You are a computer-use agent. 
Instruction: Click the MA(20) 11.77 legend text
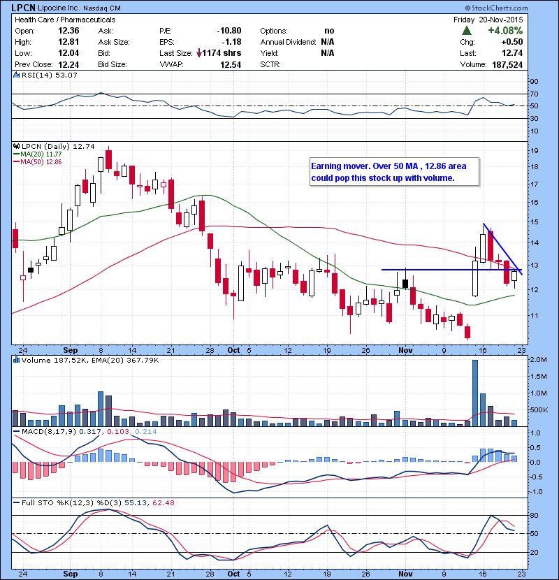tap(41, 154)
